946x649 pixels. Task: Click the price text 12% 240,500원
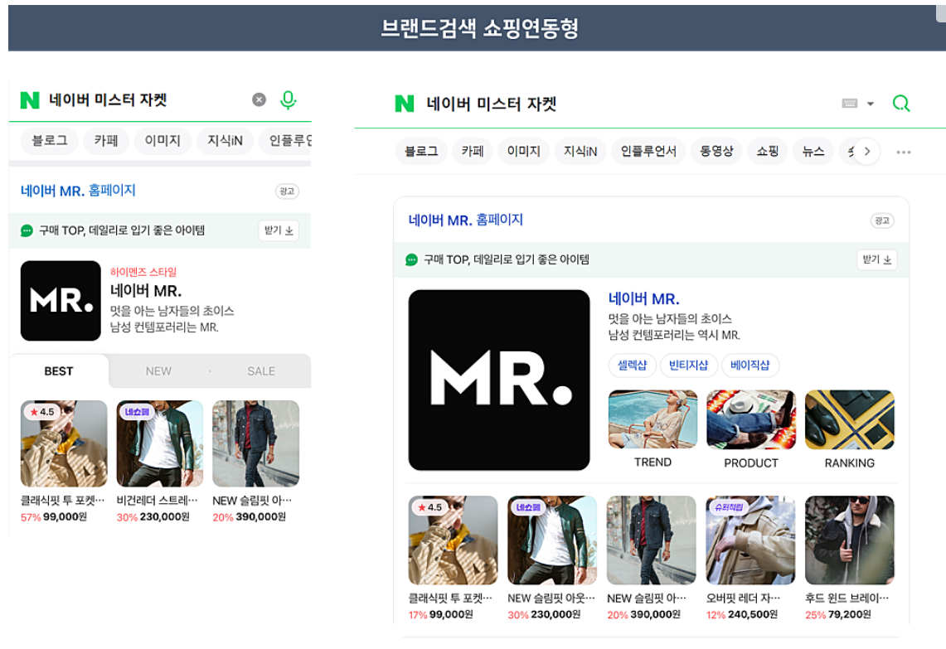pyautogui.click(x=742, y=615)
